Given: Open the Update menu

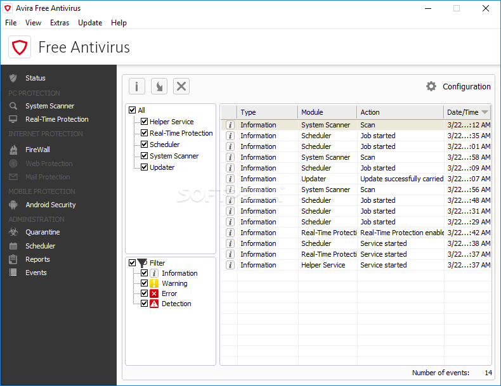Looking at the screenshot, I should point(90,23).
